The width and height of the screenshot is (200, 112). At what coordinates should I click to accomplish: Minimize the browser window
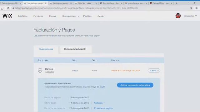coord(188,3)
